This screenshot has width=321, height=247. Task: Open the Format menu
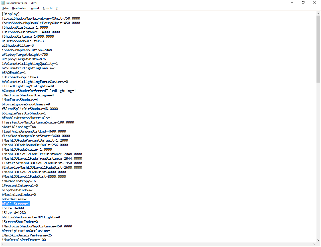(34, 8)
